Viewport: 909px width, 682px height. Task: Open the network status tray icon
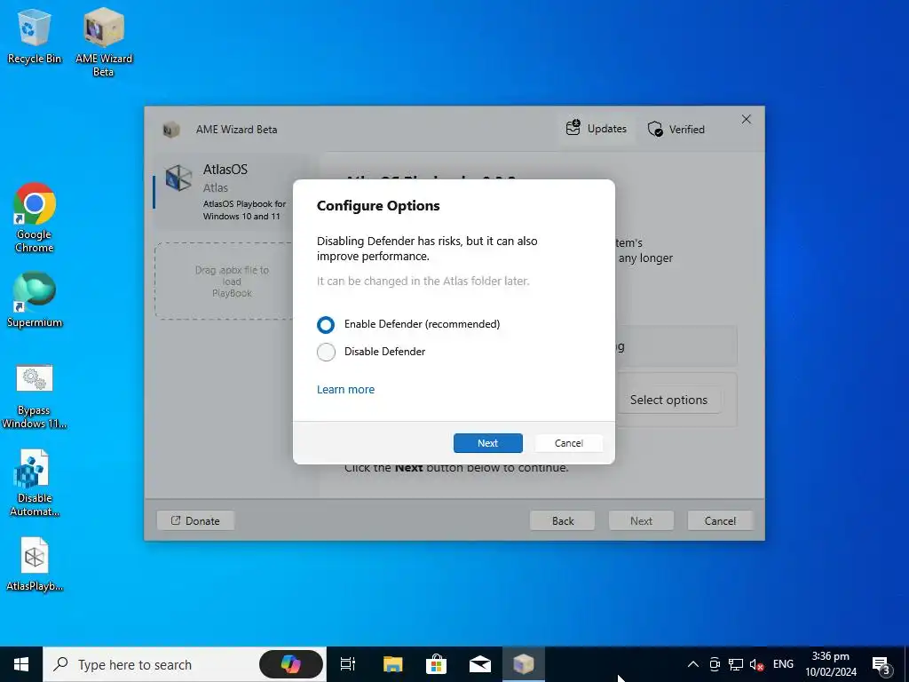pyautogui.click(x=736, y=664)
